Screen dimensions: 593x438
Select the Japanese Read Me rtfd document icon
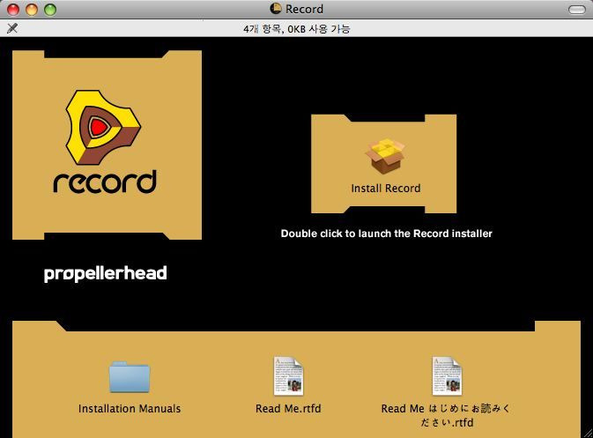click(x=447, y=375)
